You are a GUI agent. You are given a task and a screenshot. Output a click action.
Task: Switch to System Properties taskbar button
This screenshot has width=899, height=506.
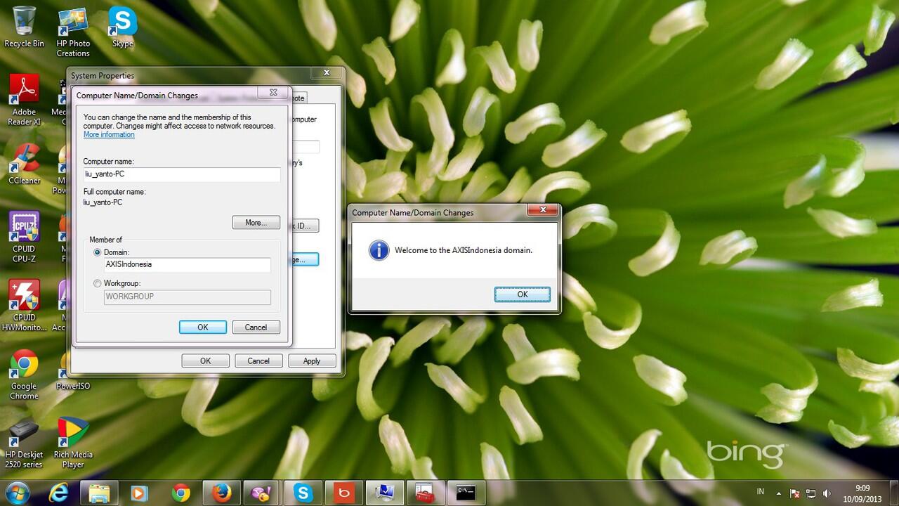point(385,493)
